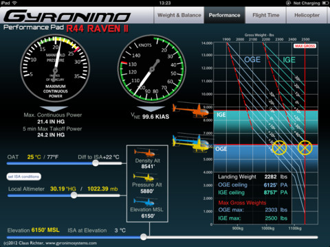
Task: Click the large orange helicopter beside chart
Action: point(190,110)
